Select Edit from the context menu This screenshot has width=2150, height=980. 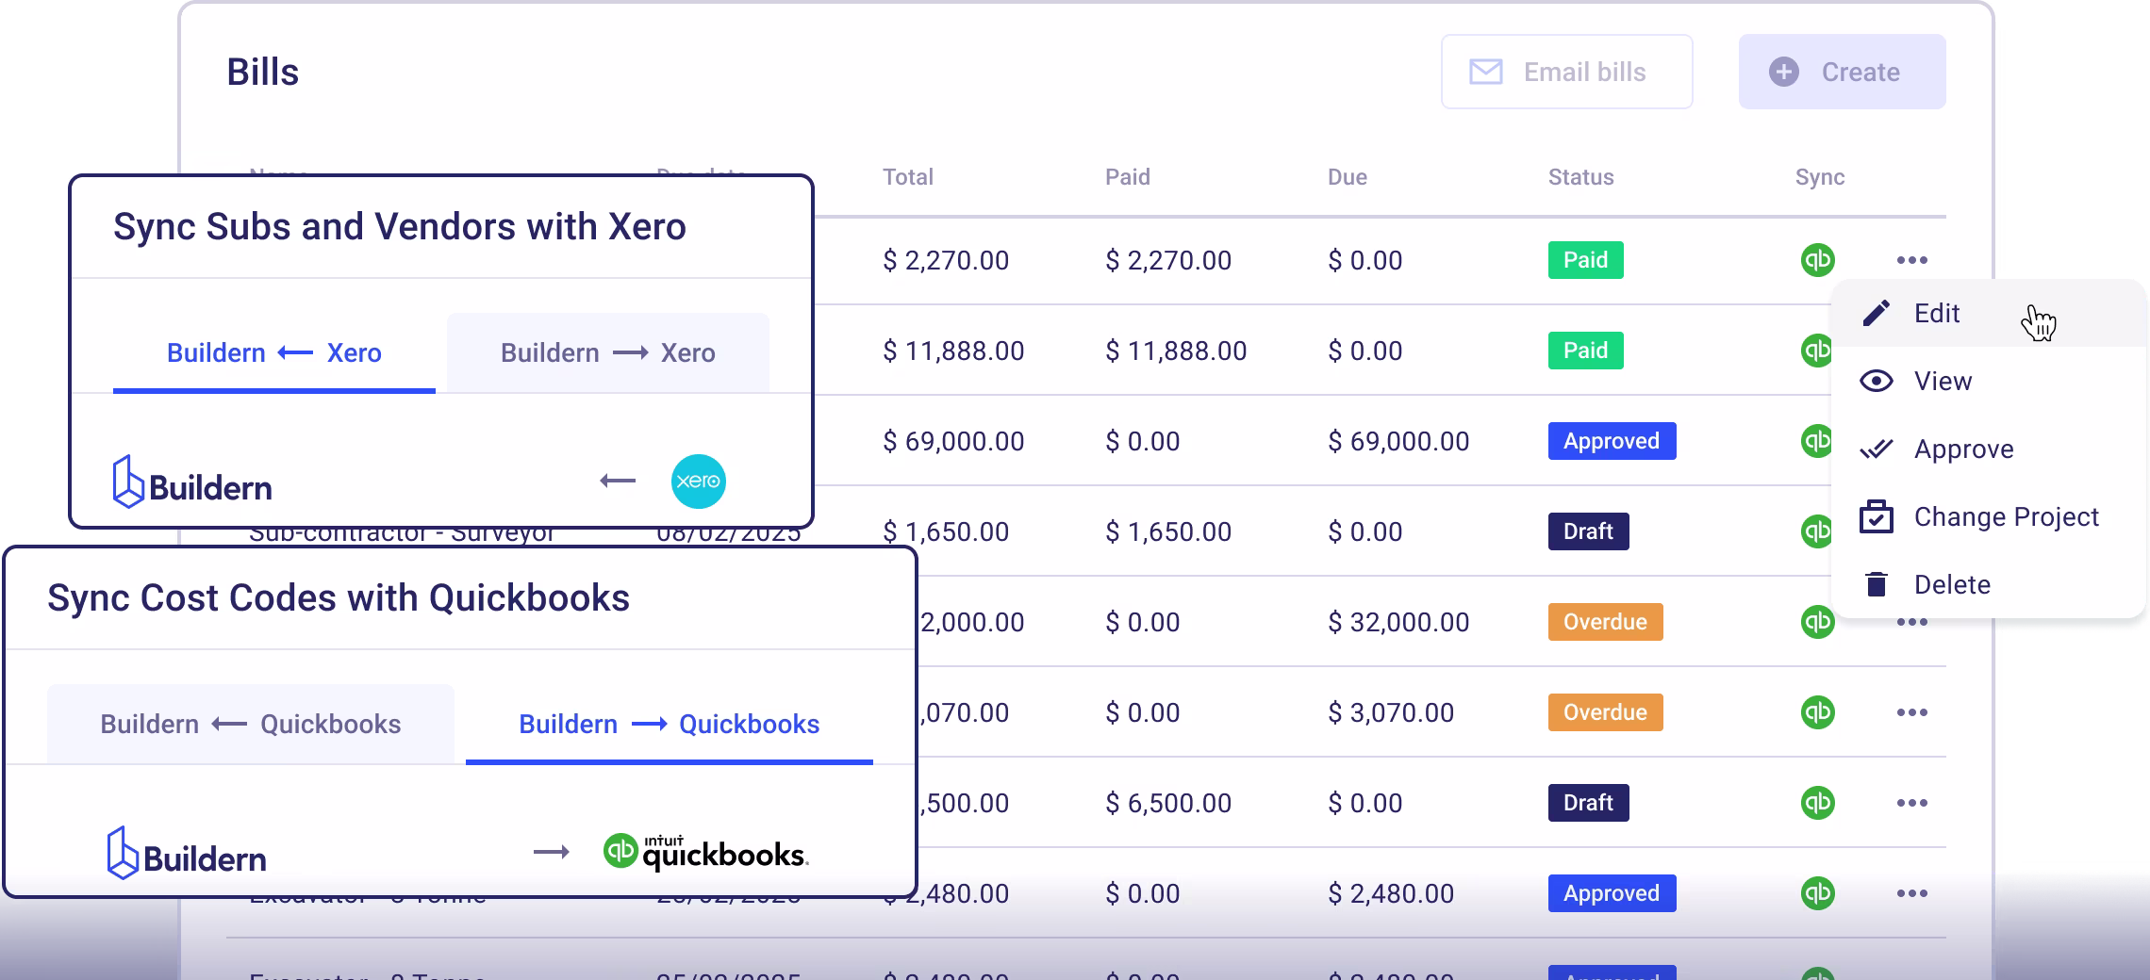1988,313
